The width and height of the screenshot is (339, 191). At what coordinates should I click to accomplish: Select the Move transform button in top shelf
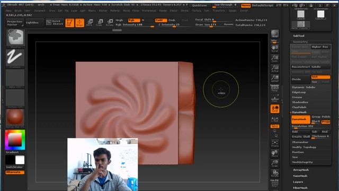[90, 22]
